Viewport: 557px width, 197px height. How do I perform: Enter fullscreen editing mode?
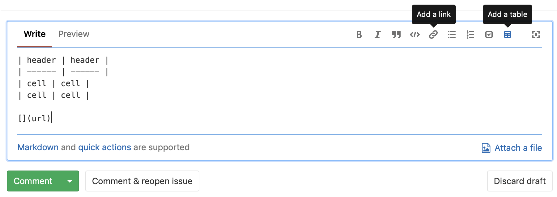536,35
